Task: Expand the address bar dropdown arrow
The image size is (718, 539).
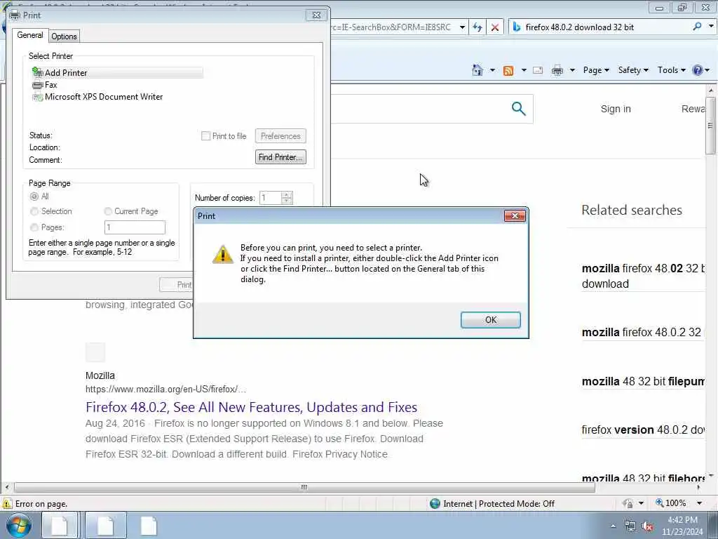Action: 462,27
